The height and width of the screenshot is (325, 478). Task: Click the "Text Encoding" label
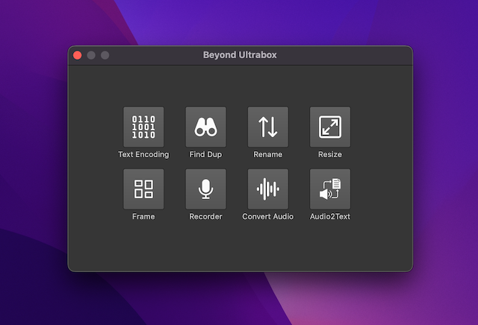click(x=143, y=154)
